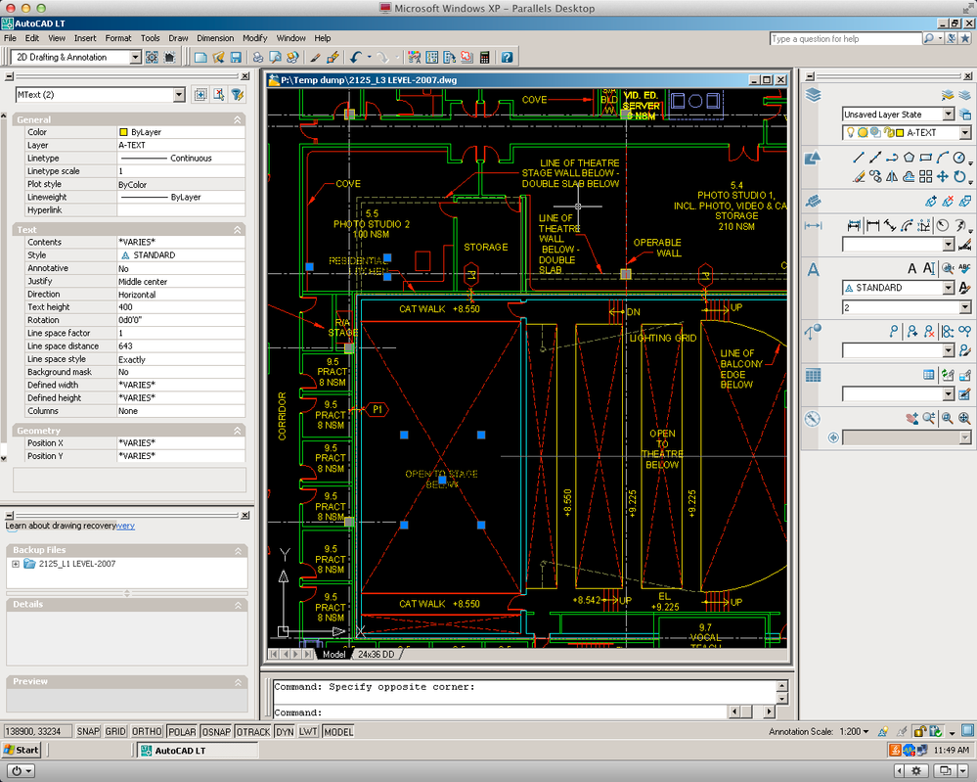Open the MText (2) object selection dropdown

tap(179, 95)
